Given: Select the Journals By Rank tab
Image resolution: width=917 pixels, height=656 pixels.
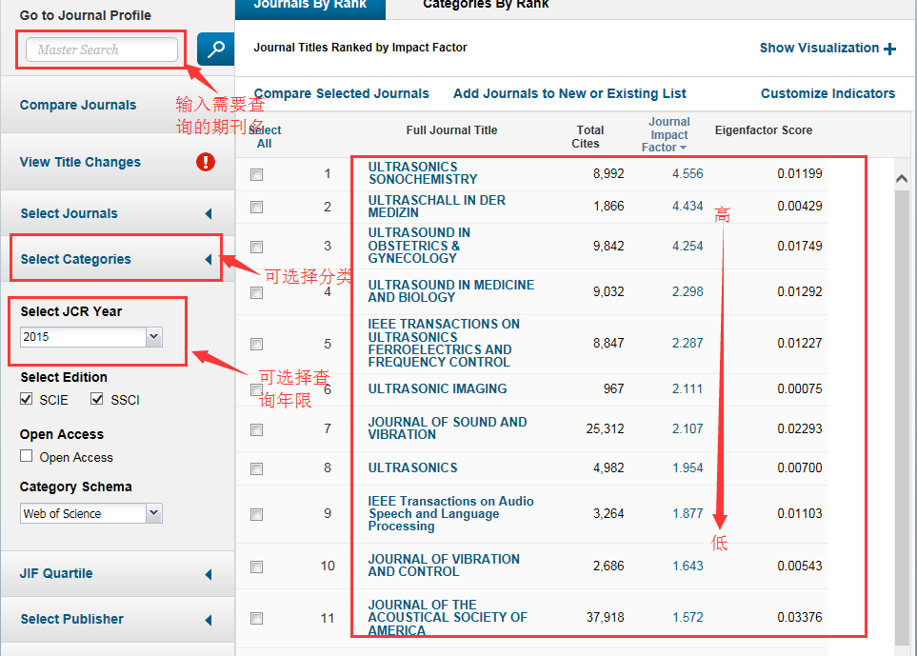Looking at the screenshot, I should [x=309, y=5].
